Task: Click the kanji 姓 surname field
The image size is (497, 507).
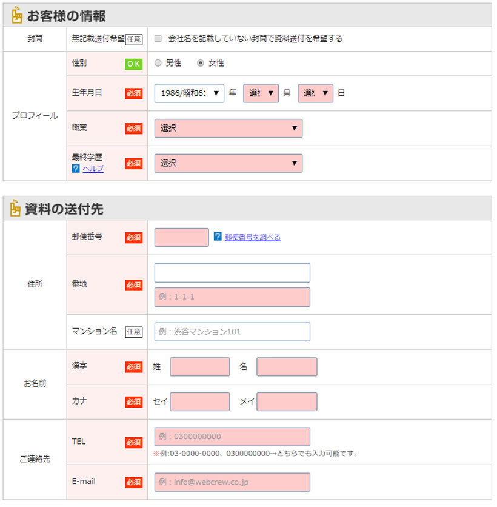Action: pyautogui.click(x=200, y=367)
